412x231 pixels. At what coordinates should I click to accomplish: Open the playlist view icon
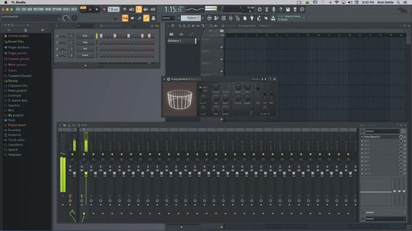210,18
